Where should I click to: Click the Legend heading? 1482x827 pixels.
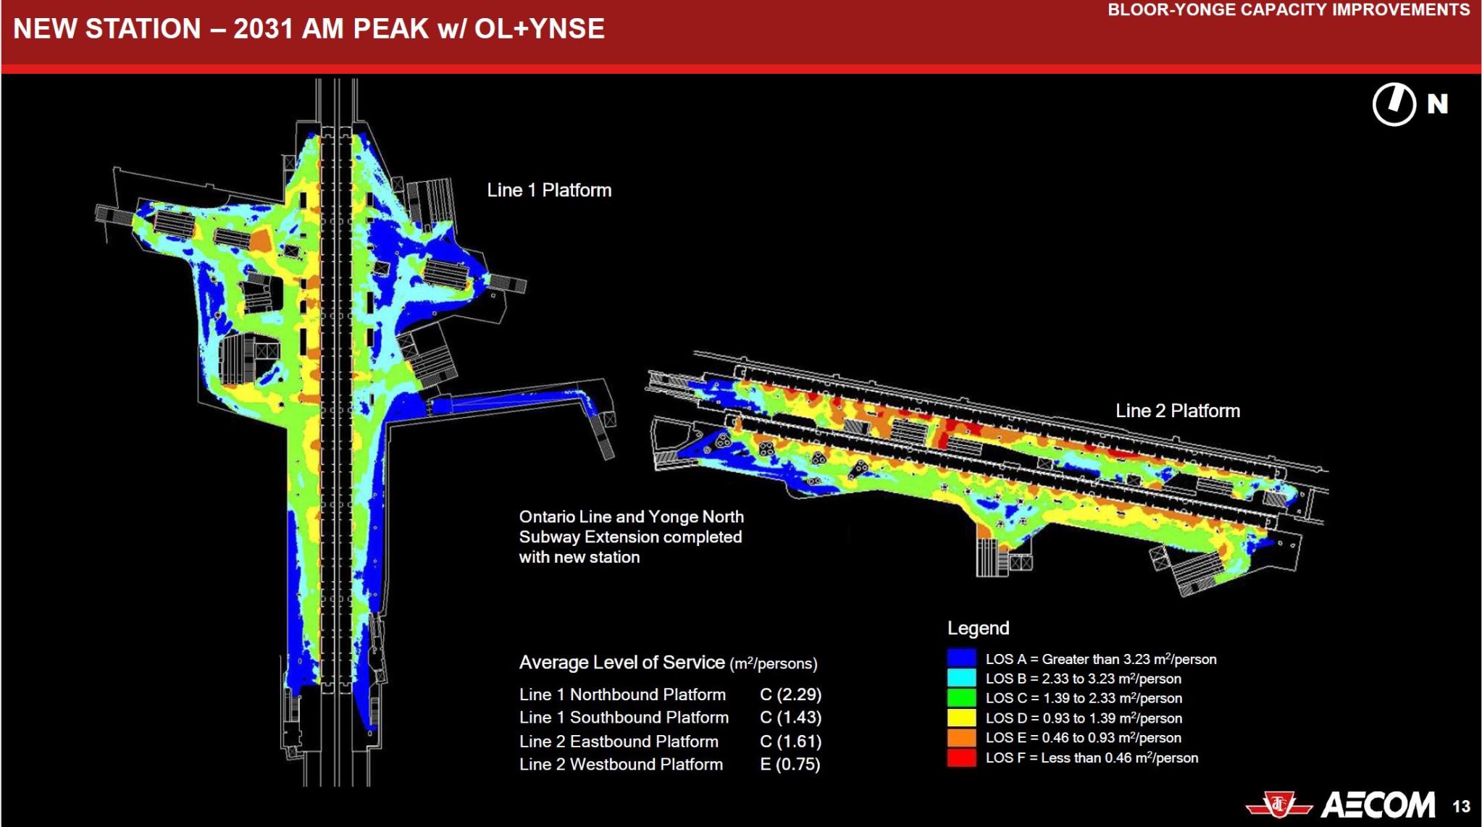coord(978,628)
